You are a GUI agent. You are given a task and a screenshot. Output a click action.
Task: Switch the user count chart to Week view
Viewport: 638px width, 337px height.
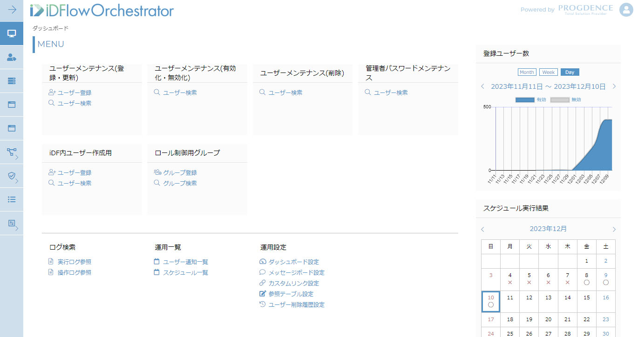point(548,72)
